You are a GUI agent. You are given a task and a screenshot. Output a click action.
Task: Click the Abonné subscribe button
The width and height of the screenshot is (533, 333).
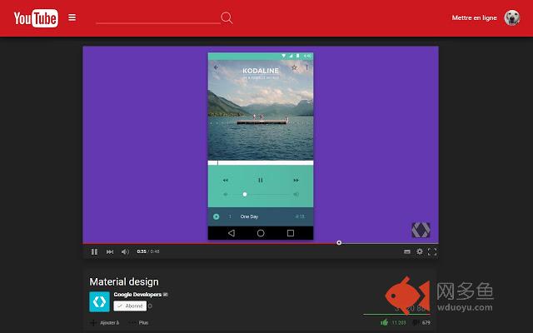(x=130, y=306)
